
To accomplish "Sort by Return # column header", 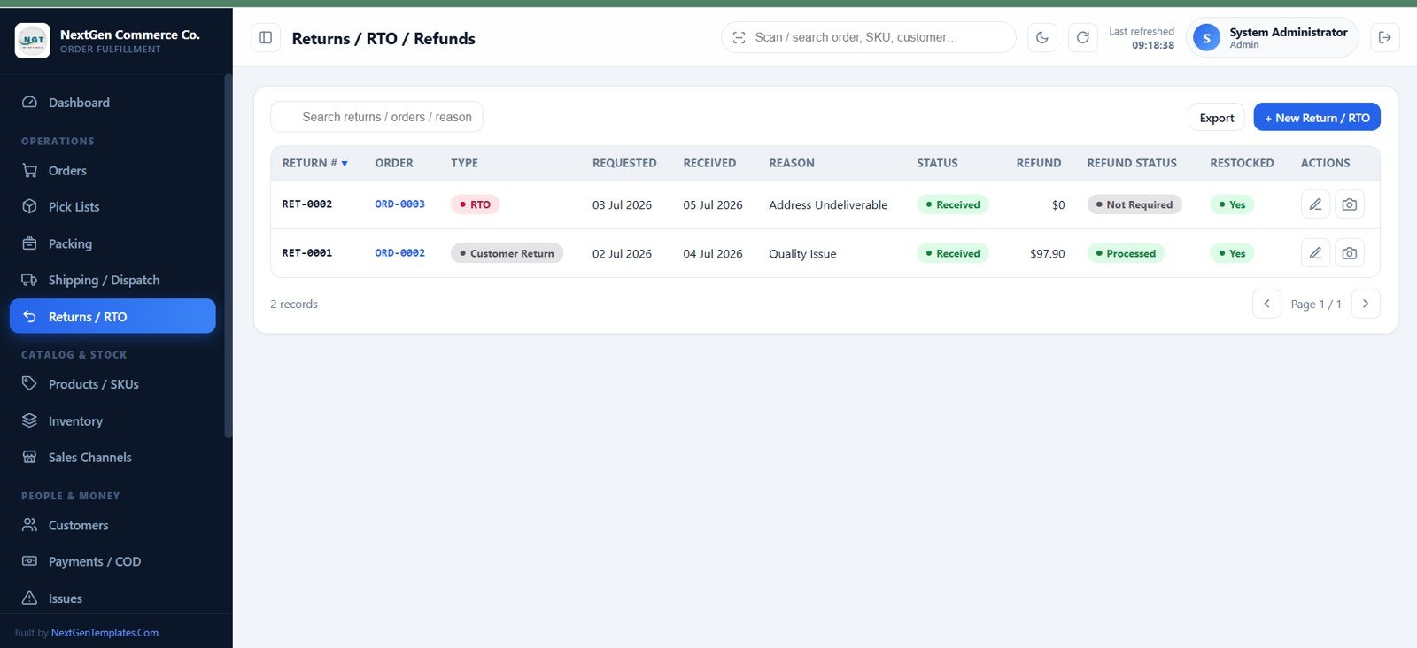I will (314, 163).
